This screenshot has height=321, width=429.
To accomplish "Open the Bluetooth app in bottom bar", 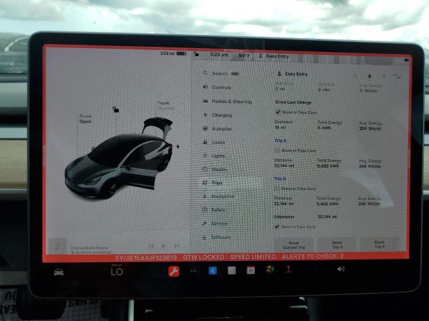I will [x=212, y=271].
